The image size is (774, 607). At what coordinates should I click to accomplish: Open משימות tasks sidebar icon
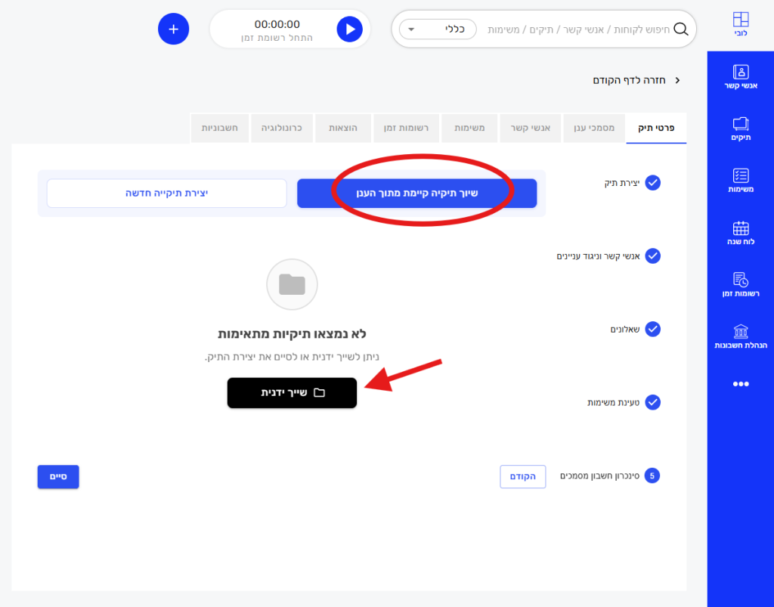(x=741, y=180)
